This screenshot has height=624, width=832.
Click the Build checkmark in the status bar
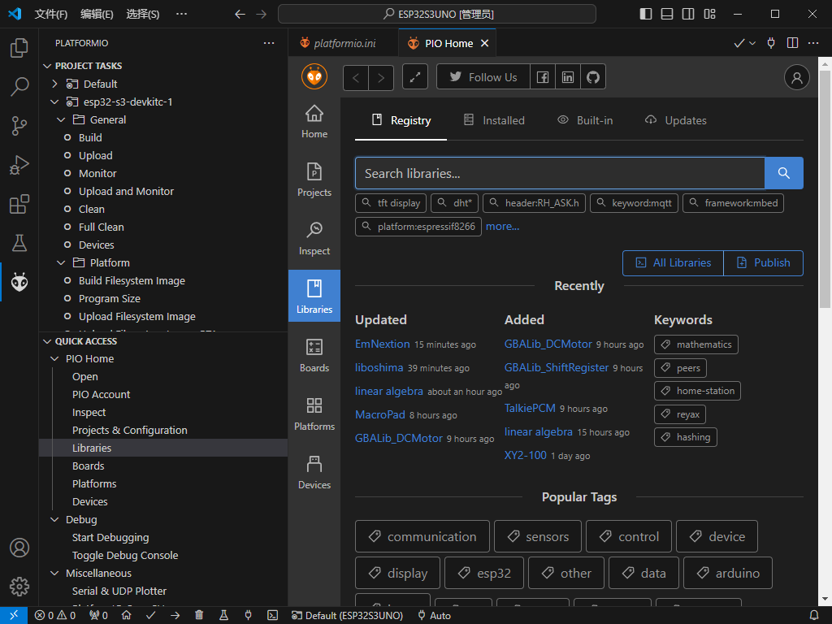[150, 615]
